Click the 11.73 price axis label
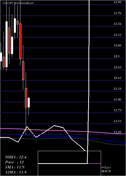 117,110
